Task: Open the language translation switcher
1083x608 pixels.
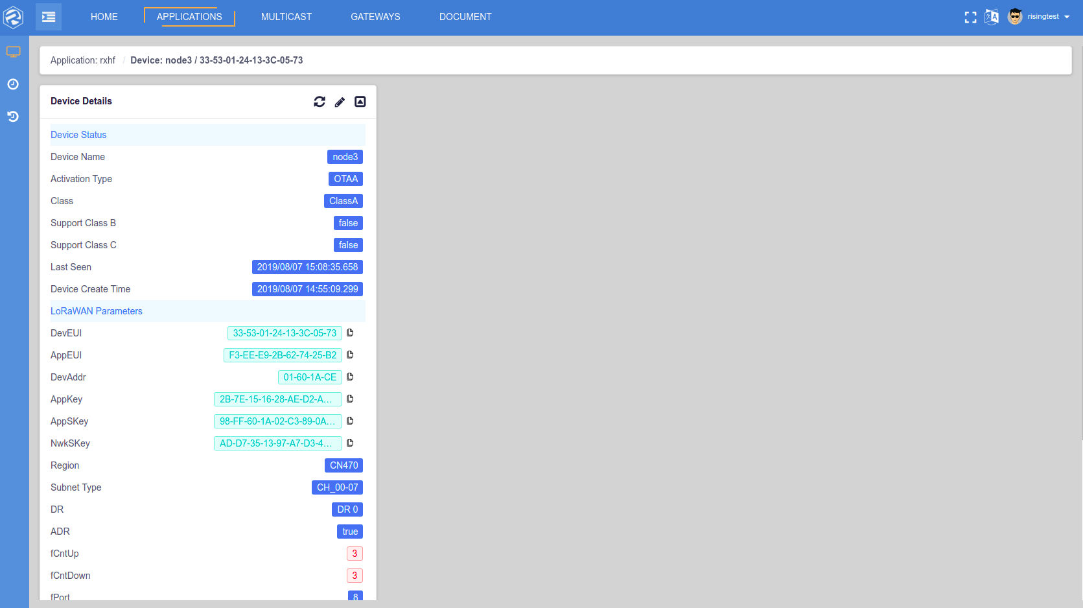Action: click(992, 17)
